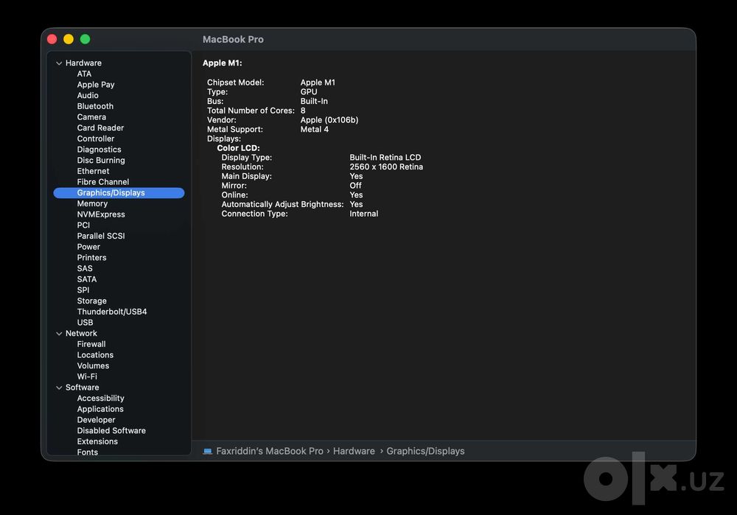Click Mirror value Off
This screenshot has height=515, width=737.
[x=355, y=186]
